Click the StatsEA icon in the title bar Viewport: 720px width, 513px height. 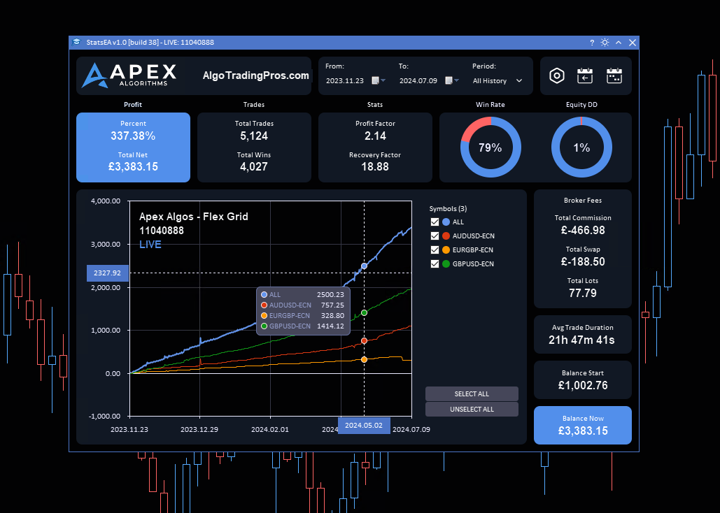[76, 42]
